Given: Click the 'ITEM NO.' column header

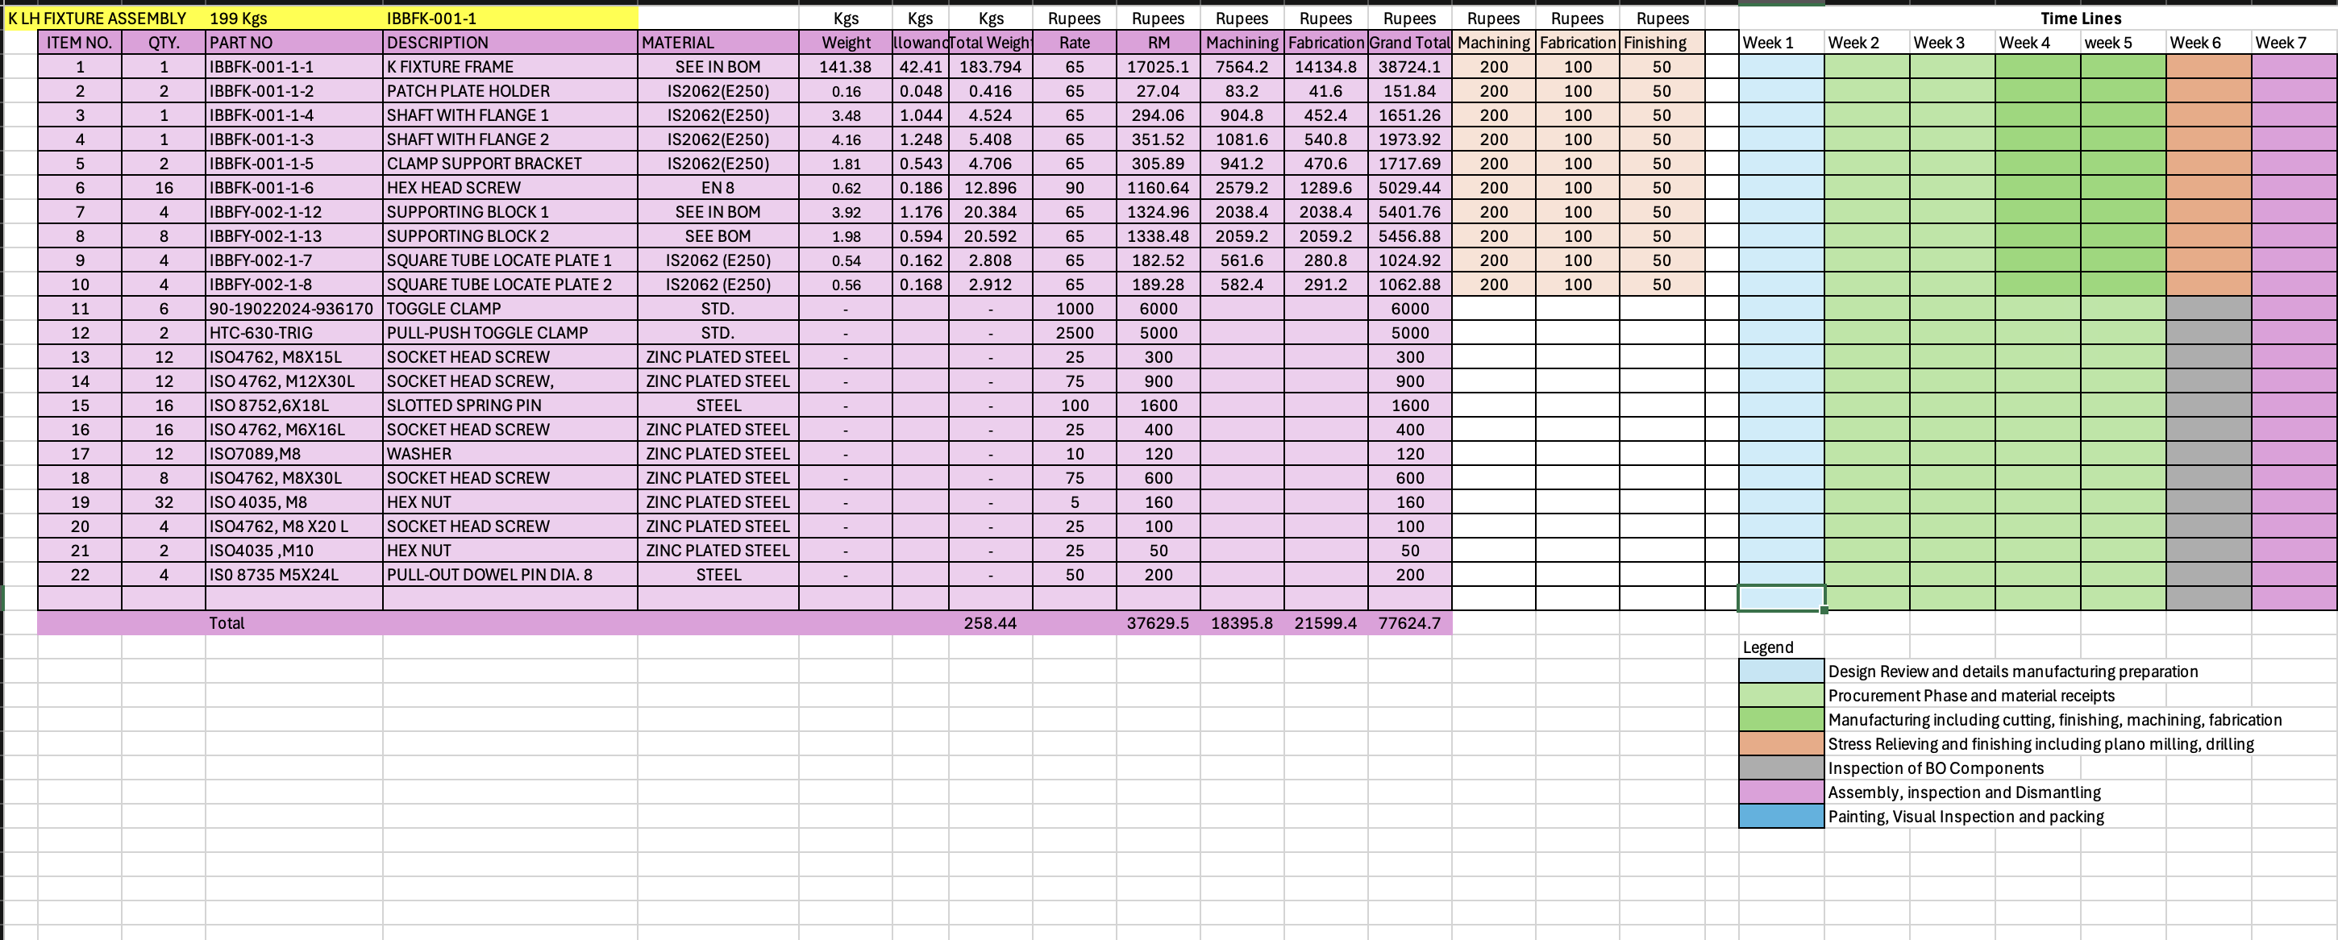Looking at the screenshot, I should coord(80,43).
